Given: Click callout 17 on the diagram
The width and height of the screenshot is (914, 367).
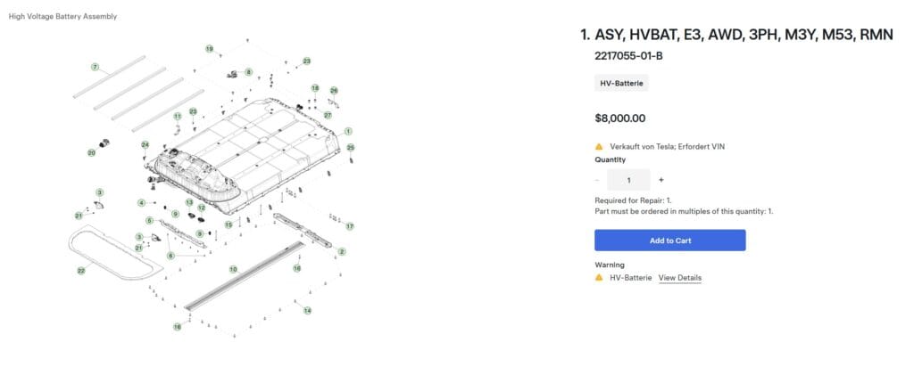Looking at the screenshot, I should (x=350, y=226).
